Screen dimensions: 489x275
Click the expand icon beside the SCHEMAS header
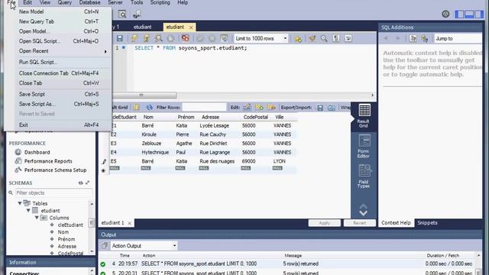coord(88,183)
